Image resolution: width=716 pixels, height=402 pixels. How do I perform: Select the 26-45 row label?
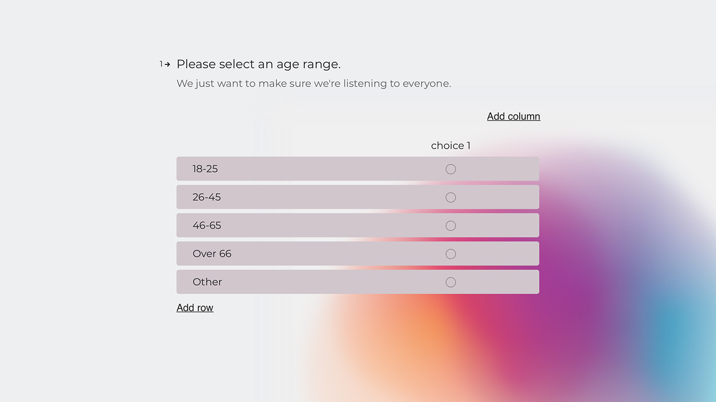(x=207, y=197)
